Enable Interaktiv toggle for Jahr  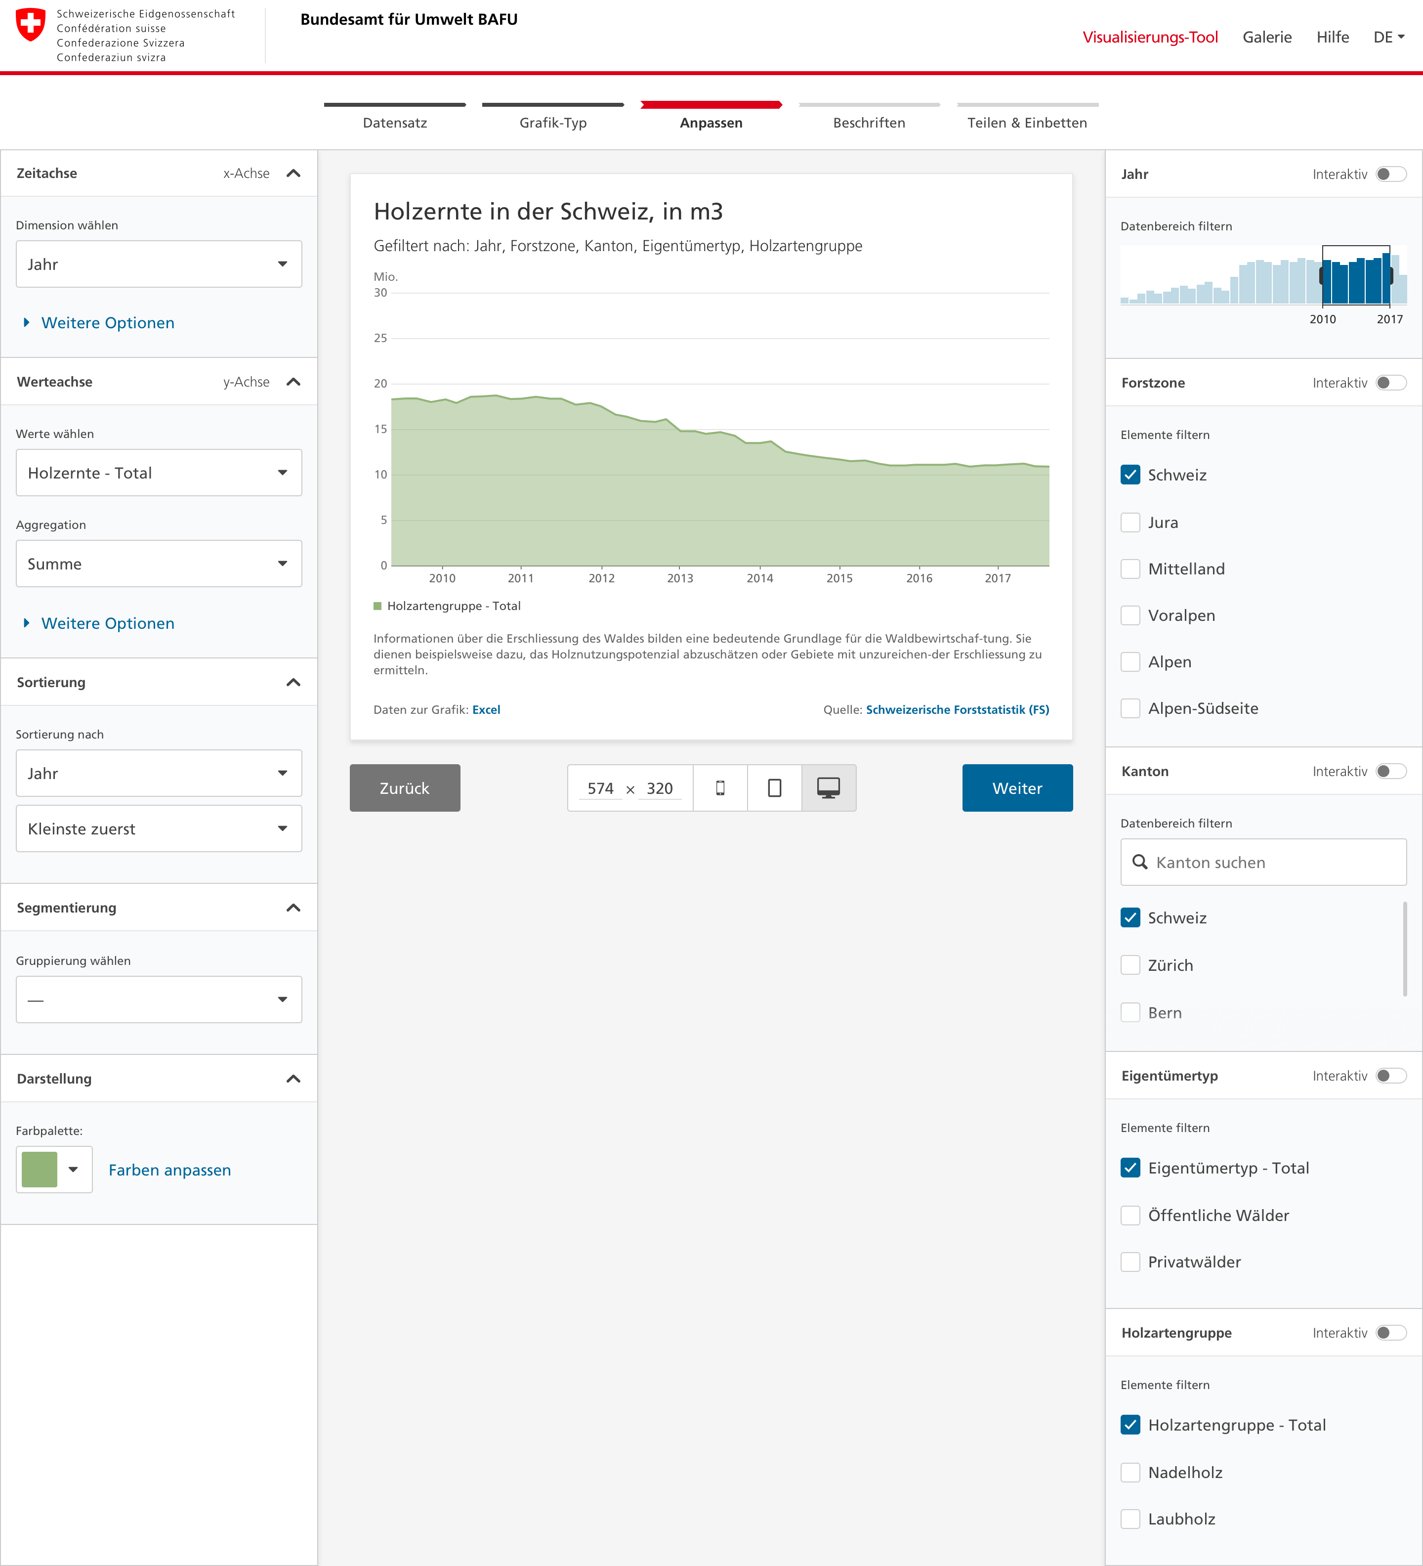click(1390, 174)
